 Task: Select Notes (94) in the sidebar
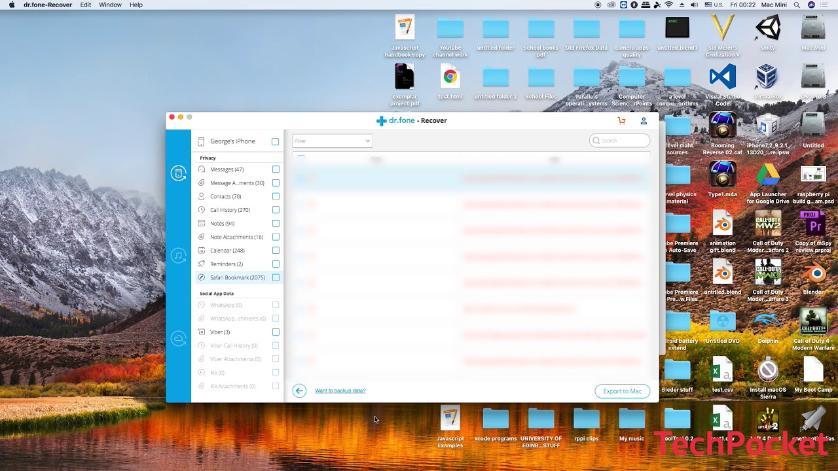tap(222, 224)
